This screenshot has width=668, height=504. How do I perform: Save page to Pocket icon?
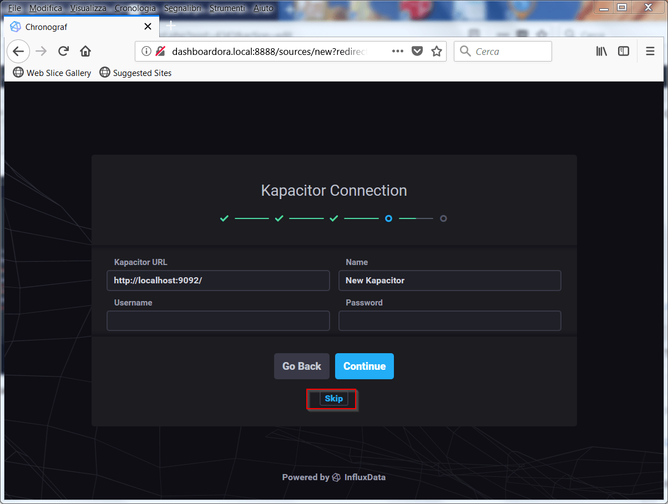pyautogui.click(x=417, y=52)
